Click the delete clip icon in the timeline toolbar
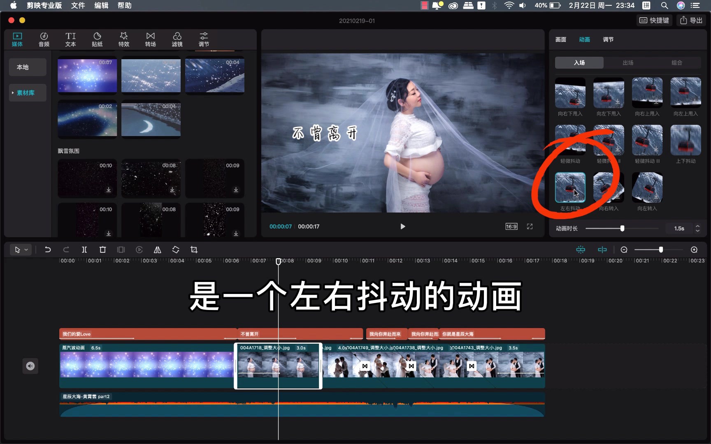The image size is (711, 444). [x=102, y=250]
